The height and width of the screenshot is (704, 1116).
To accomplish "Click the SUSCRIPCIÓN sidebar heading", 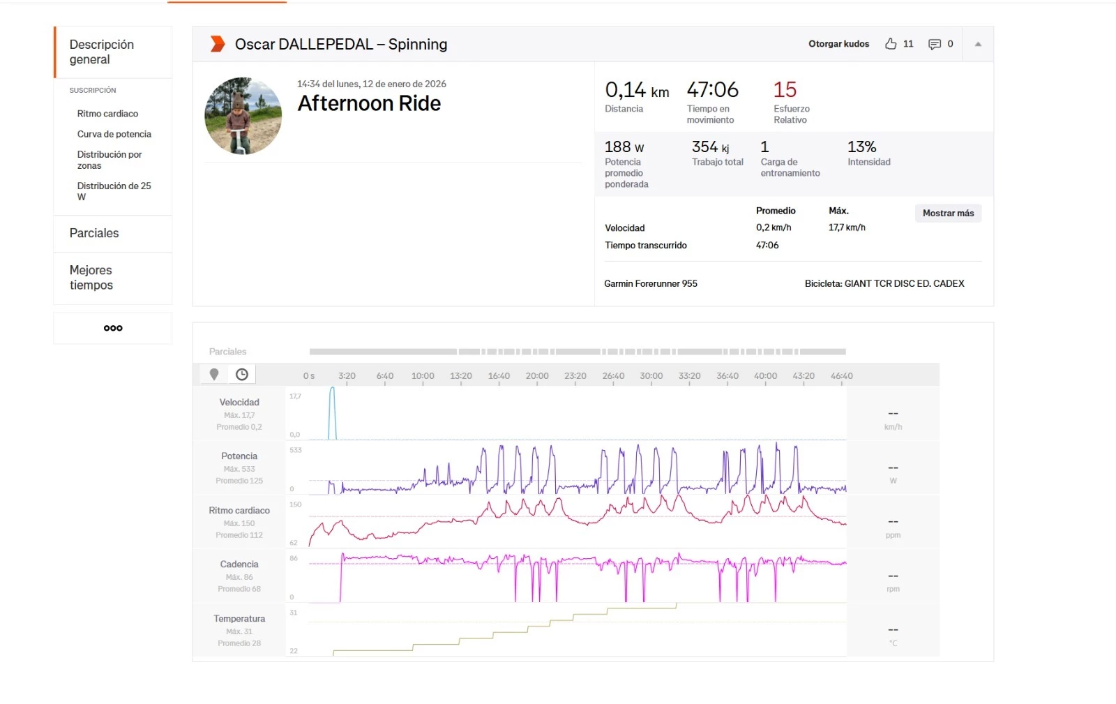I will pos(93,91).
